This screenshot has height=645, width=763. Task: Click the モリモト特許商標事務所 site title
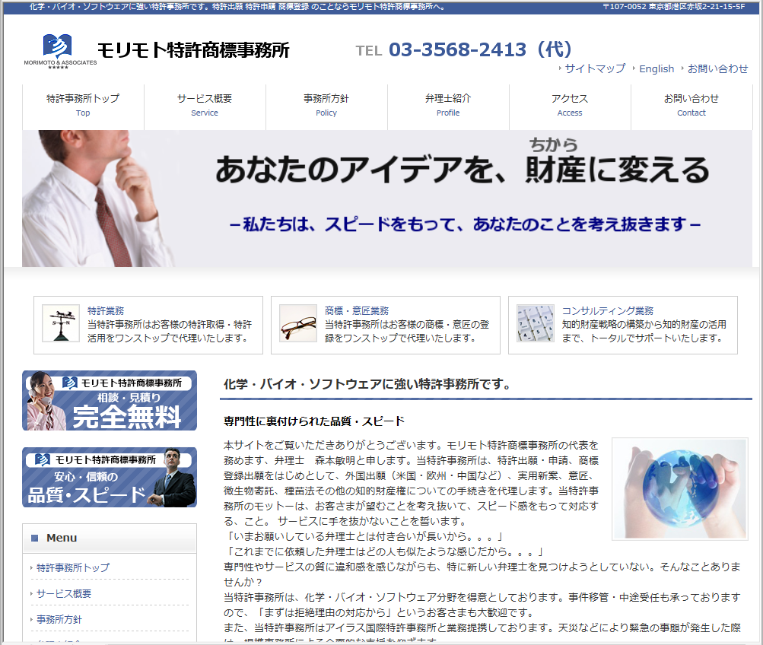[x=193, y=50]
